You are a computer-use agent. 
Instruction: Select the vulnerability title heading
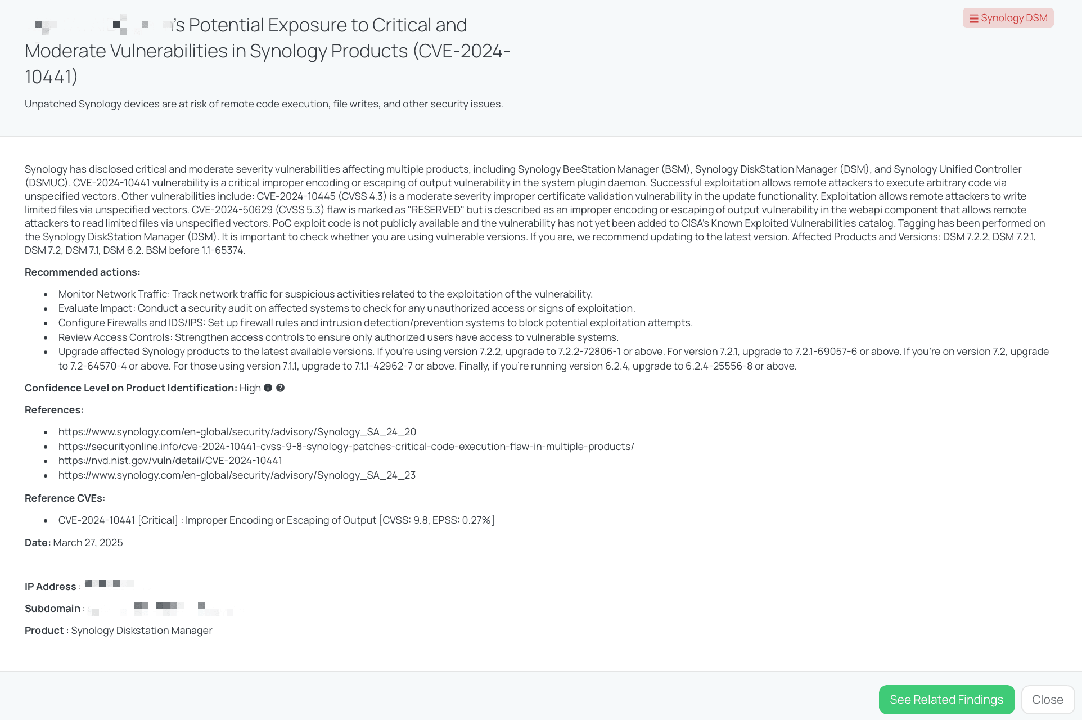point(268,50)
